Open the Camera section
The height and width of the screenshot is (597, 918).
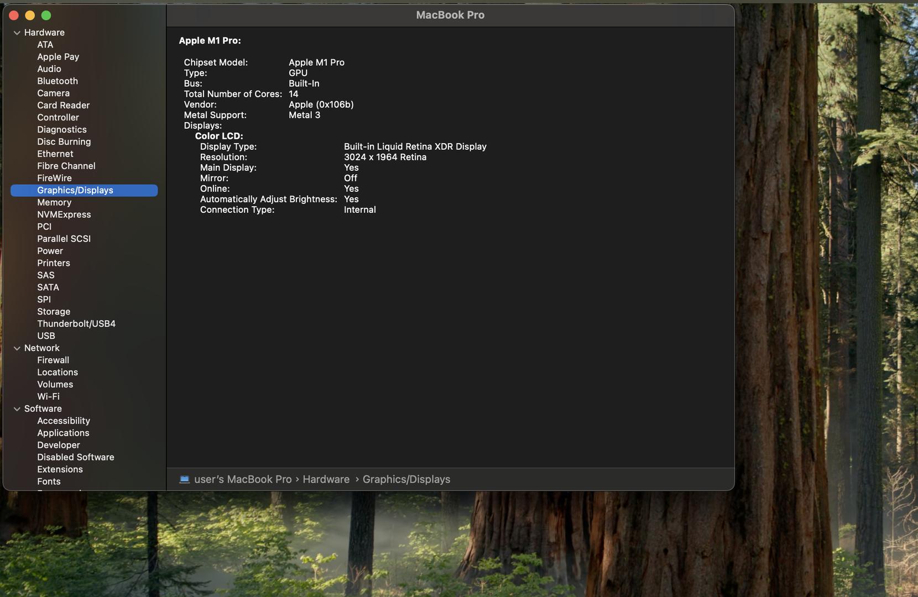click(53, 93)
